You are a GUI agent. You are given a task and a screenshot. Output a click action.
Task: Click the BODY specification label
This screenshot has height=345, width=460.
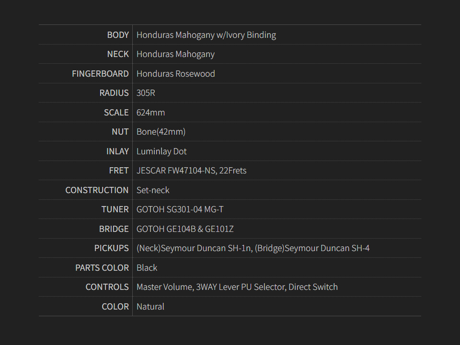(118, 35)
